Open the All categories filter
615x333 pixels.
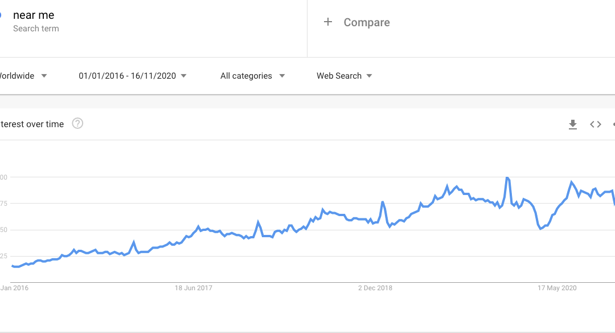click(x=246, y=75)
